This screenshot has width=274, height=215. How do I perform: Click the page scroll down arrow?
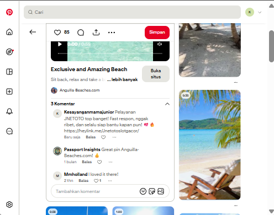271,211
